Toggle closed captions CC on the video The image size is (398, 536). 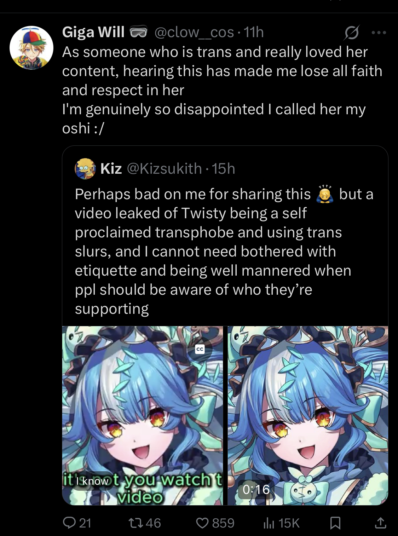200,349
